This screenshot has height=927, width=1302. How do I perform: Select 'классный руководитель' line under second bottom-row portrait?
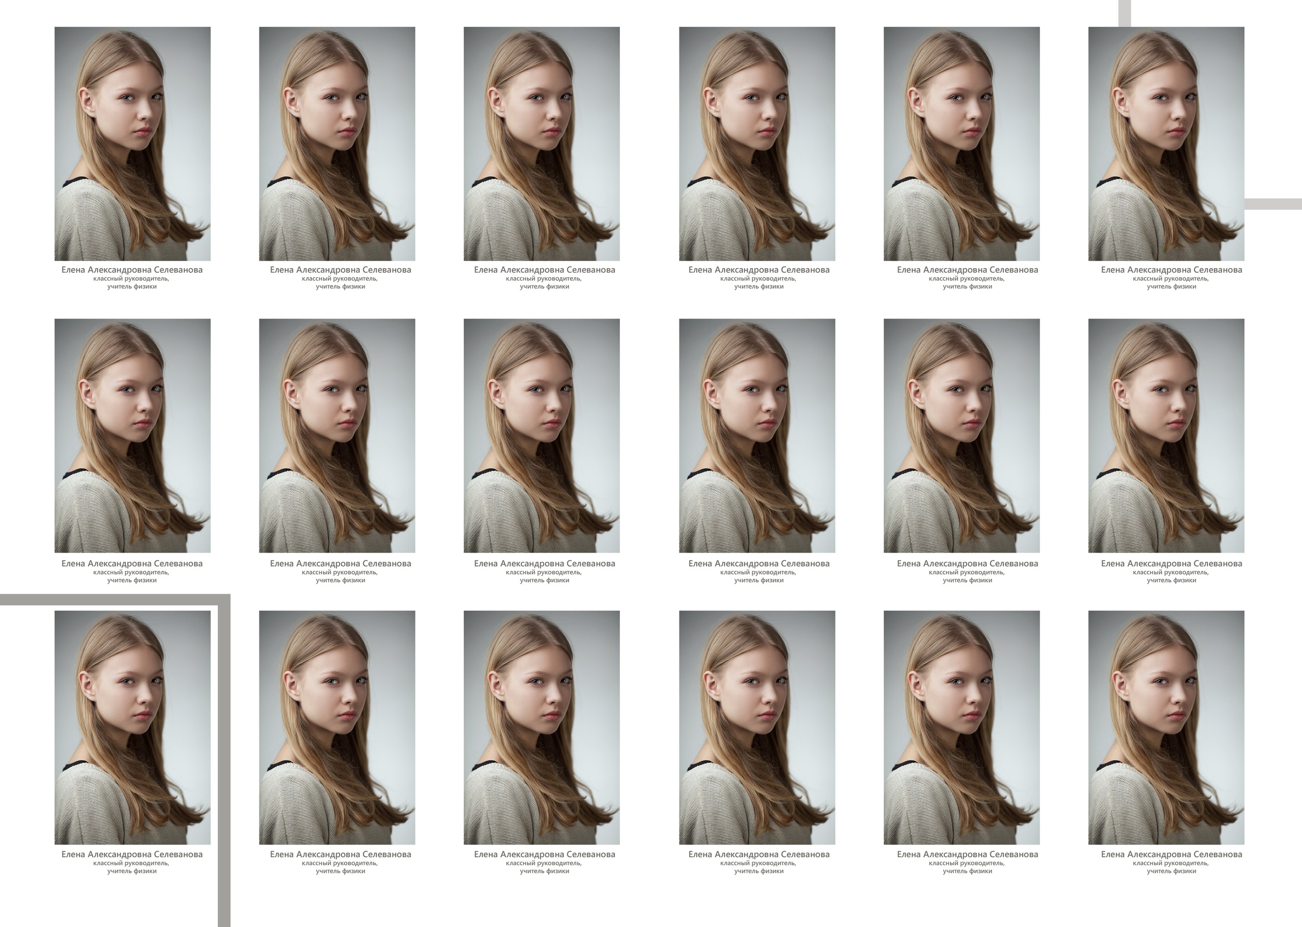pyautogui.click(x=339, y=863)
